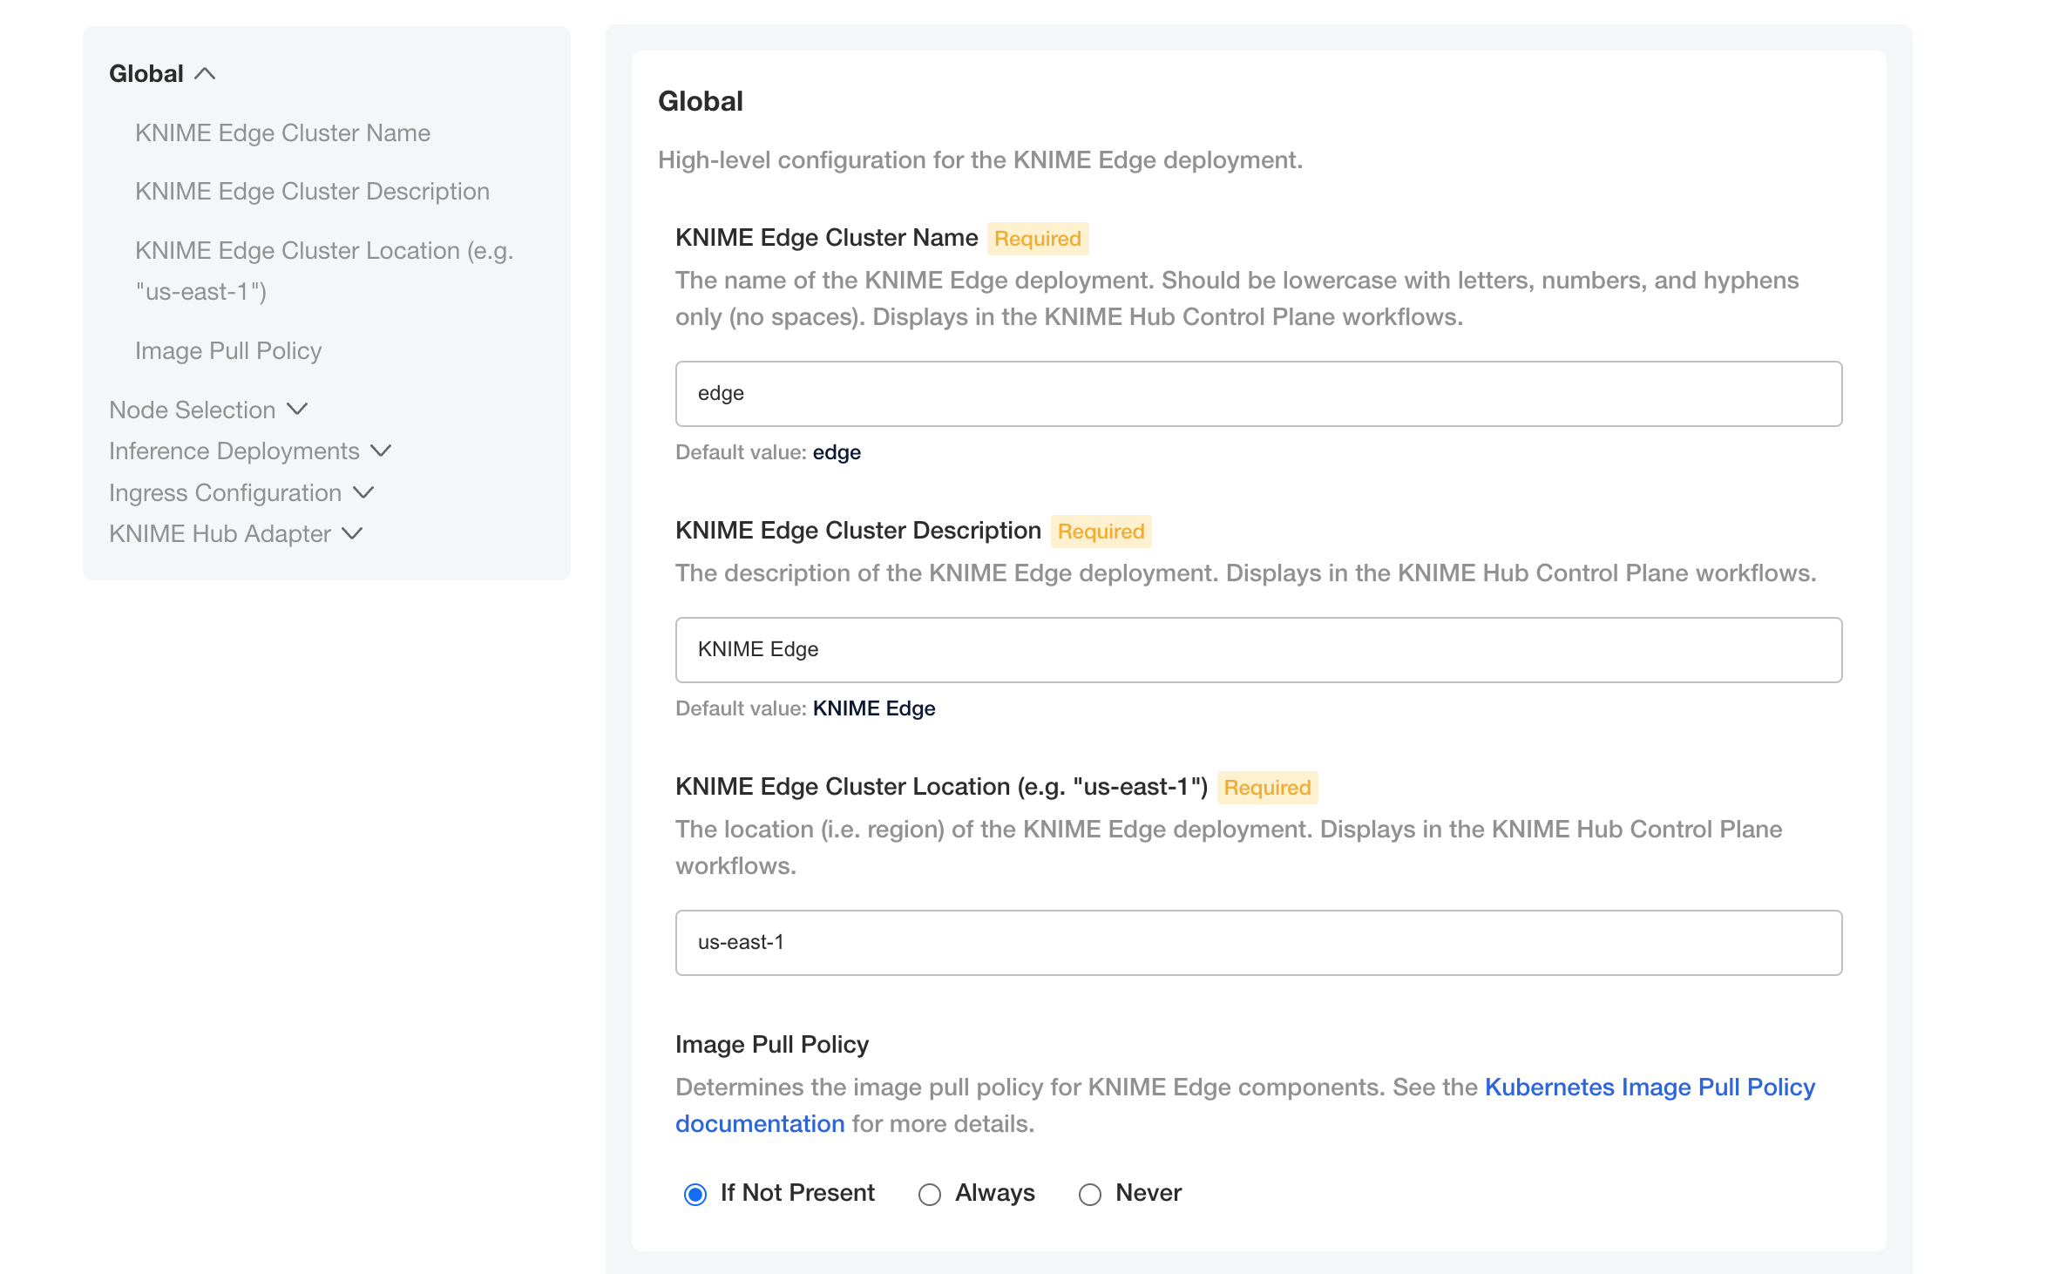Select the Never pull policy radio button
2060x1274 pixels.
coord(1090,1194)
